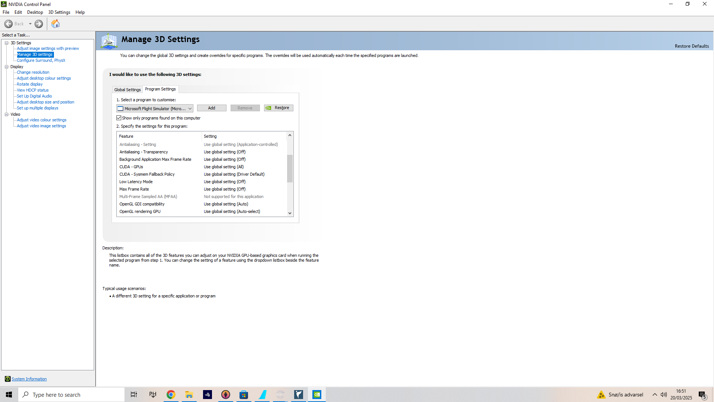Click Restore Defaults
This screenshot has width=714, height=402.
tap(692, 46)
